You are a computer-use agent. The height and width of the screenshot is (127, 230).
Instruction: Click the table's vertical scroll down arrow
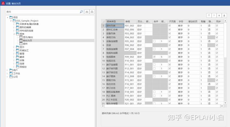point(225,103)
